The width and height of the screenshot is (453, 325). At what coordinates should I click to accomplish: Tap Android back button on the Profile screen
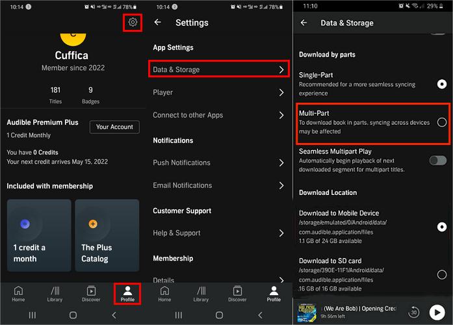coord(114,315)
